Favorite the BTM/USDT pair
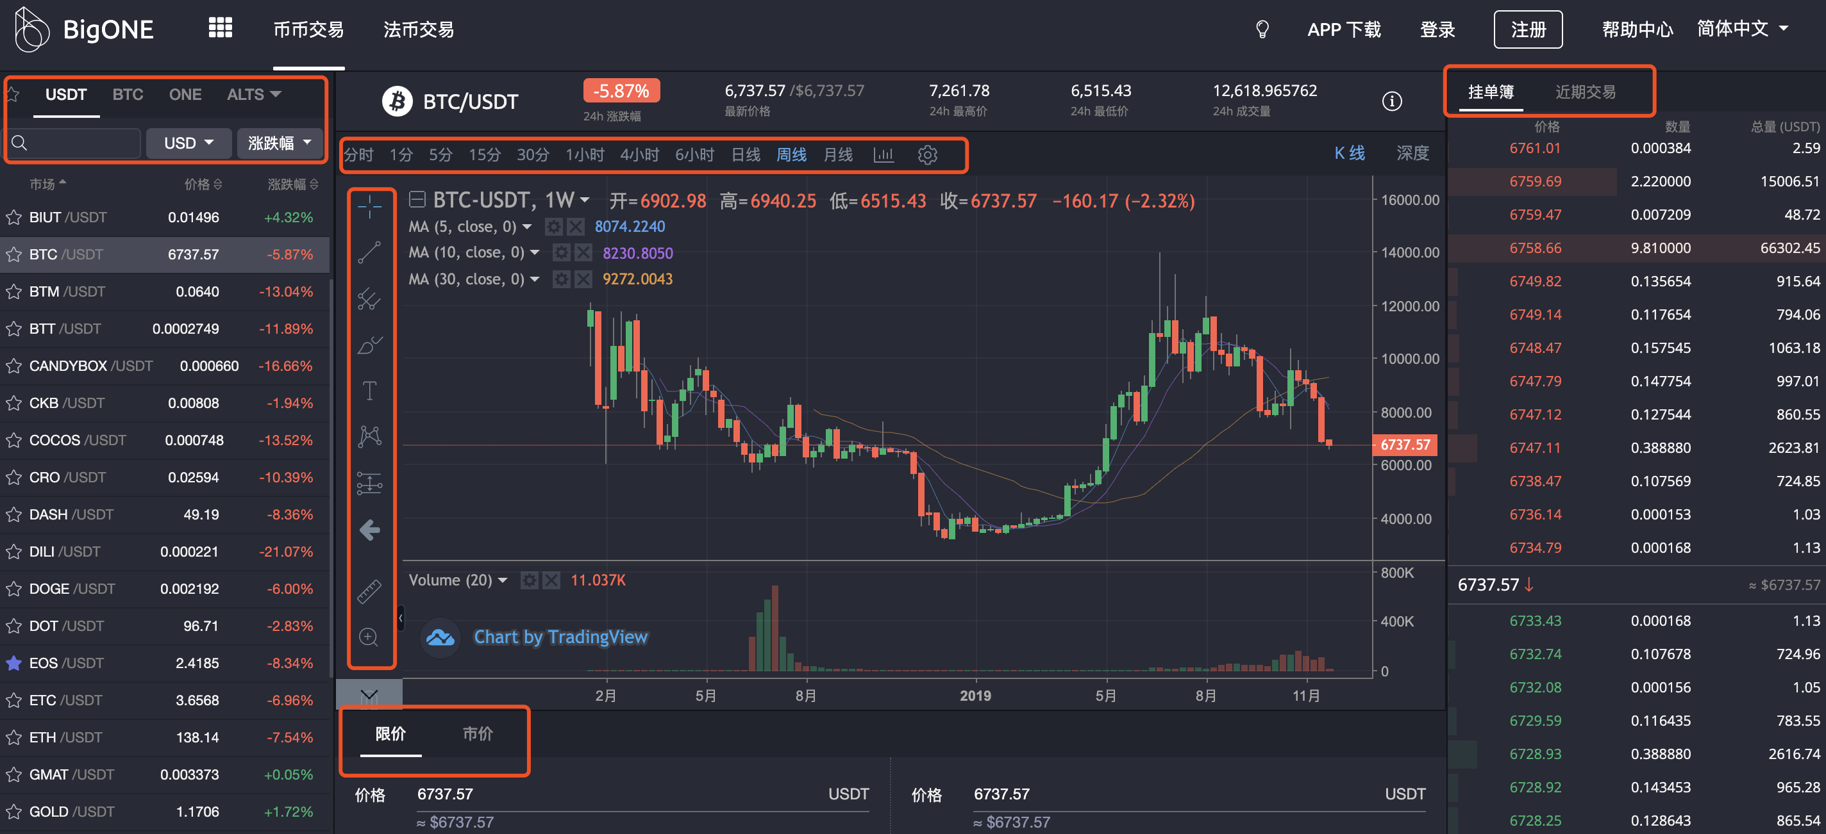Viewport: 1826px width, 834px height. [13, 291]
